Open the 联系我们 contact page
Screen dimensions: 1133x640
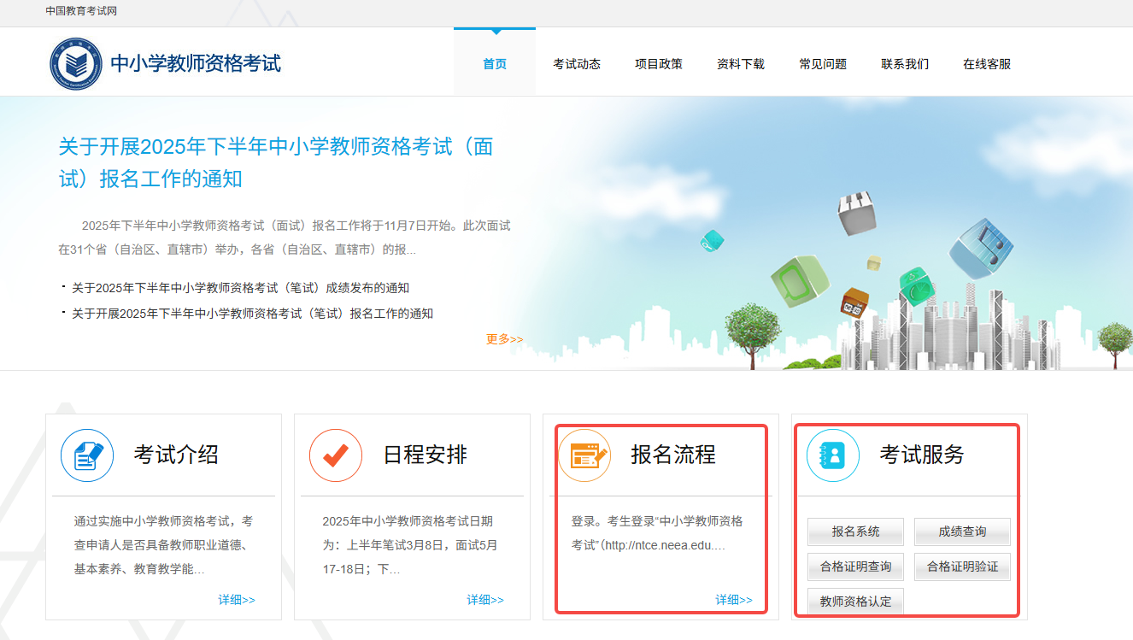pos(904,63)
